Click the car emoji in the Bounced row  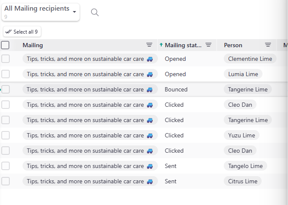[150, 90]
